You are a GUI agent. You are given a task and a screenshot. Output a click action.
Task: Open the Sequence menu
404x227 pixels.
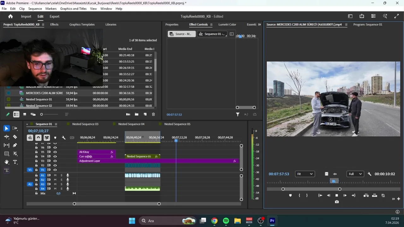point(35,9)
